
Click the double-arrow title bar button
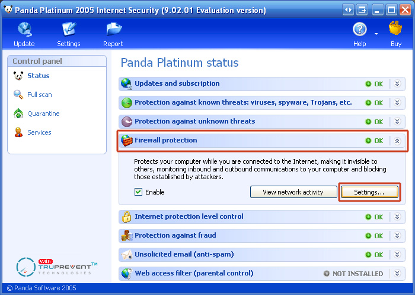348,10
